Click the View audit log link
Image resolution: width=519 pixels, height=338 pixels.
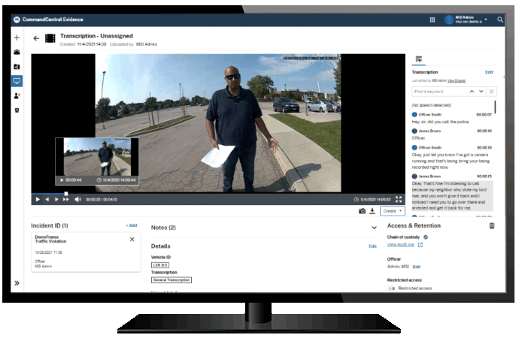pos(400,245)
